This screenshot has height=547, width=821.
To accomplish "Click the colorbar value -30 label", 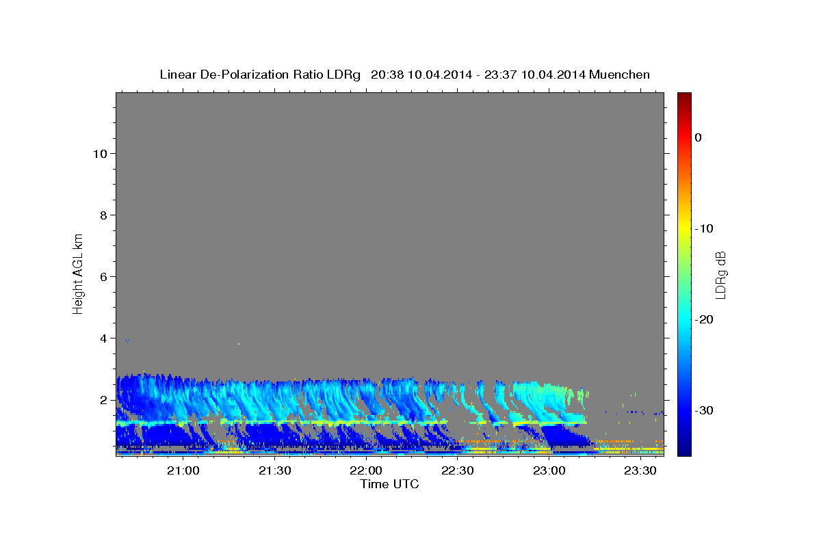I will click(x=703, y=410).
